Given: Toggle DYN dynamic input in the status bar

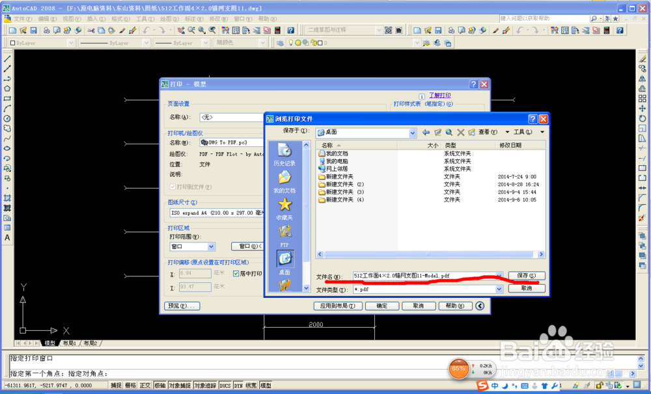Looking at the screenshot, I should point(238,386).
